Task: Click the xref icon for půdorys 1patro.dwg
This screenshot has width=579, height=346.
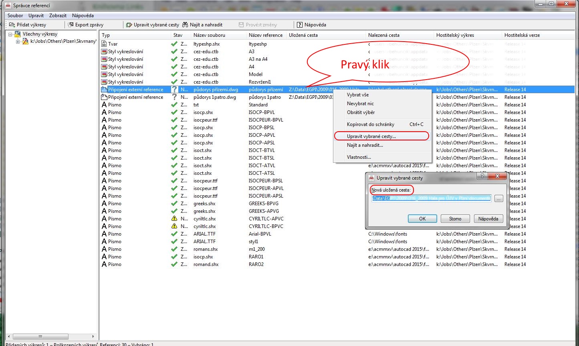Action: pyautogui.click(x=104, y=97)
